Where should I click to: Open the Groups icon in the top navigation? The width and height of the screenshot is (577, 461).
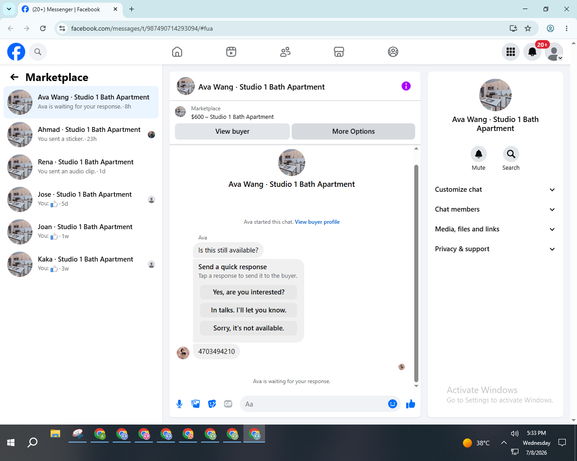tap(393, 52)
